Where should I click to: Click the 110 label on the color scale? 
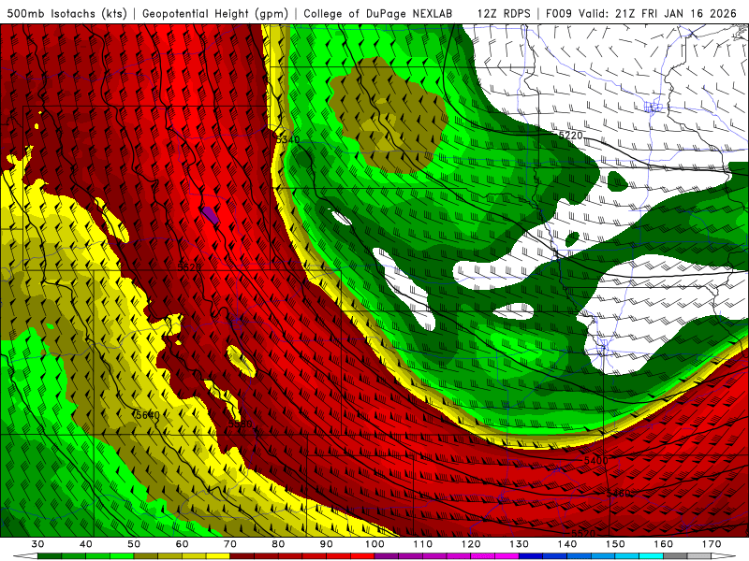pyautogui.click(x=423, y=544)
